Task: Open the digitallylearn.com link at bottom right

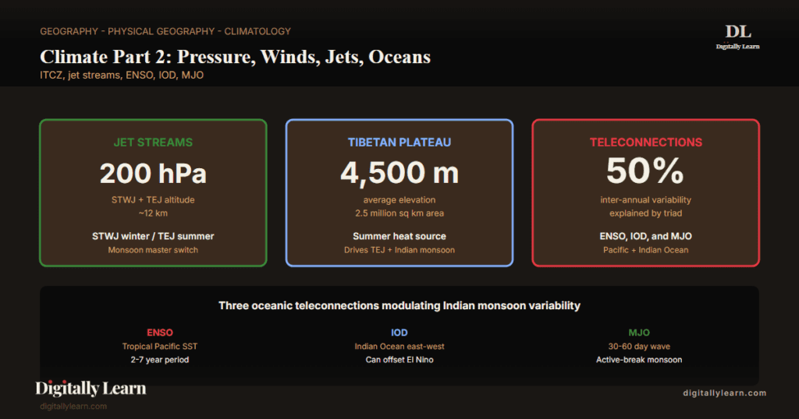Action: [x=725, y=393]
